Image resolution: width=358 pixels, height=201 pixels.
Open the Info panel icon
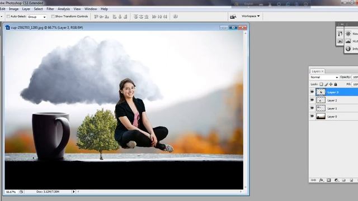tap(348, 49)
